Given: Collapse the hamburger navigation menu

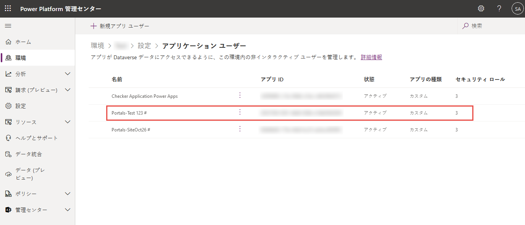Looking at the screenshot, I should [x=8, y=26].
